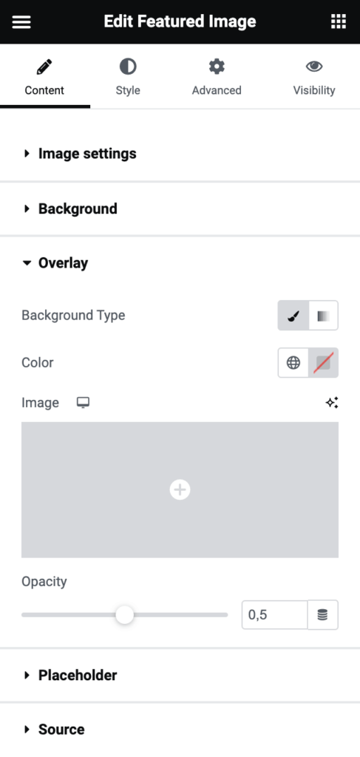The image size is (360, 757).
Task: Click the global color globe icon
Action: click(293, 362)
